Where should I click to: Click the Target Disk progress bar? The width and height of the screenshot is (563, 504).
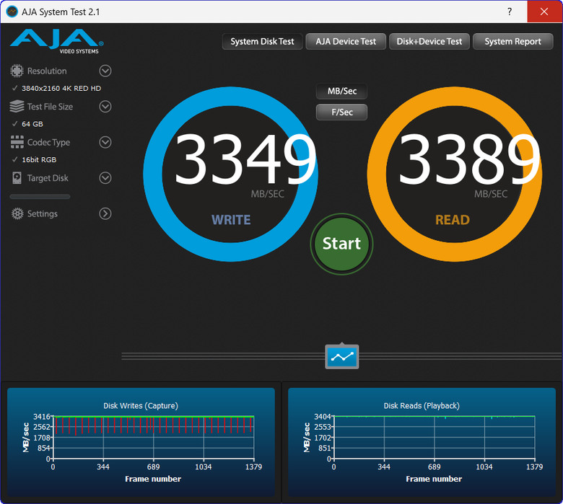(40, 197)
